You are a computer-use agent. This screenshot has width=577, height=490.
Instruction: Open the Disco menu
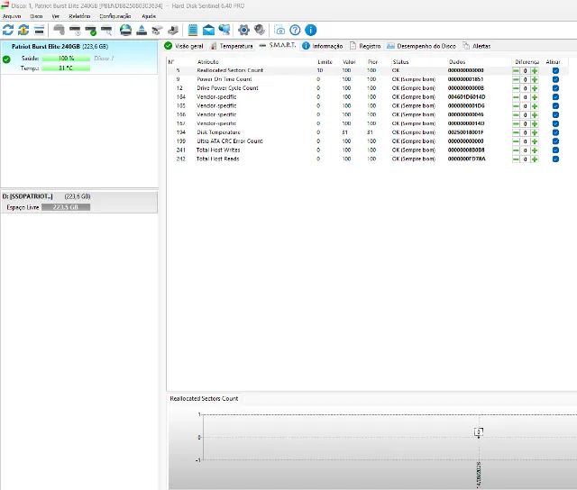coord(36,16)
